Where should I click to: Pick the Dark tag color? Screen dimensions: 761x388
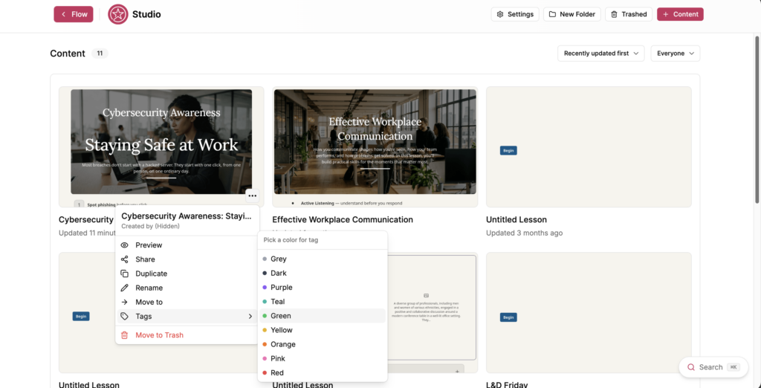[323, 273]
